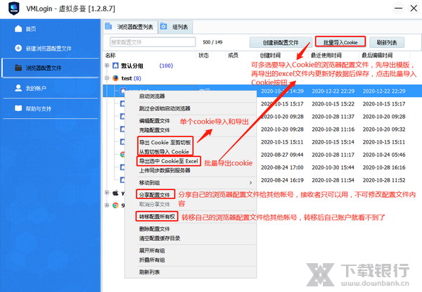The width and height of the screenshot is (422, 292).
Task: Collapse the test group
Action: 107,78
